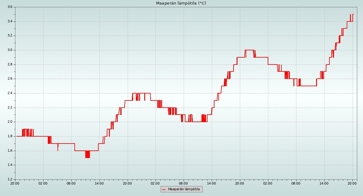Screen dimensions: 363x196
Task: Click the 3.6 label on y-axis
Action: (10, 7)
